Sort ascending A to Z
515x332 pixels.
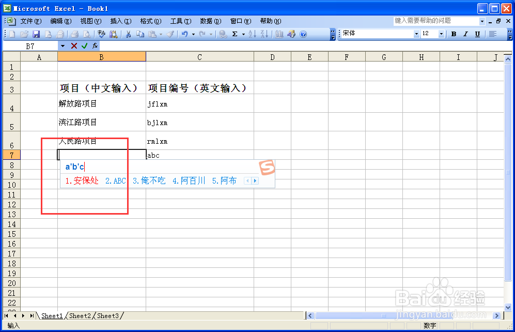[252, 34]
